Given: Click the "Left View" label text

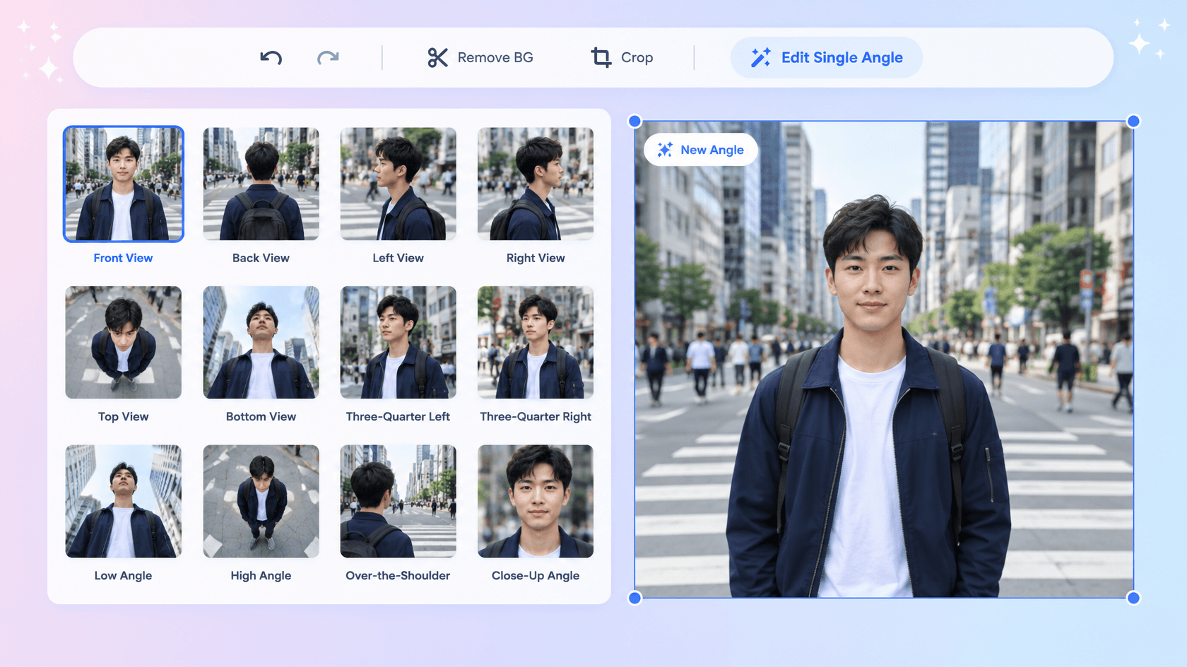Looking at the screenshot, I should pos(398,258).
